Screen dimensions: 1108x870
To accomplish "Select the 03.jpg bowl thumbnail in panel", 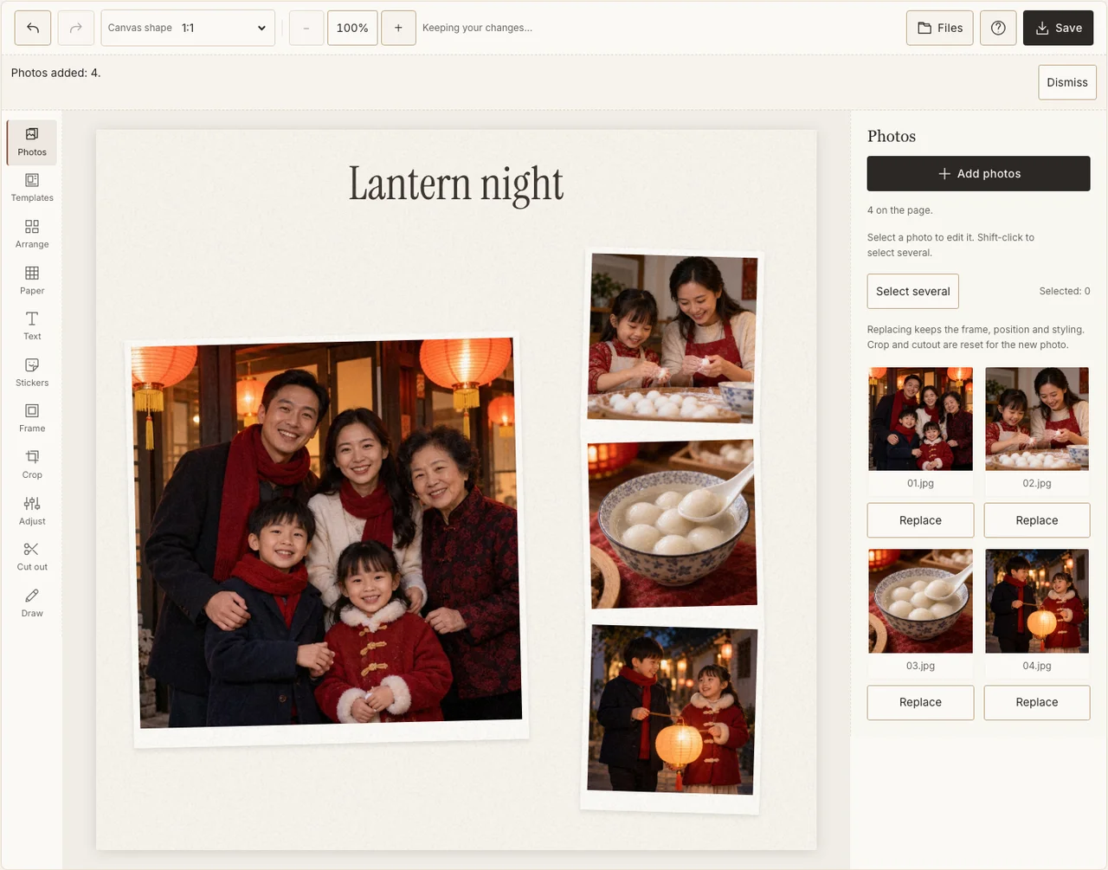I will [920, 601].
